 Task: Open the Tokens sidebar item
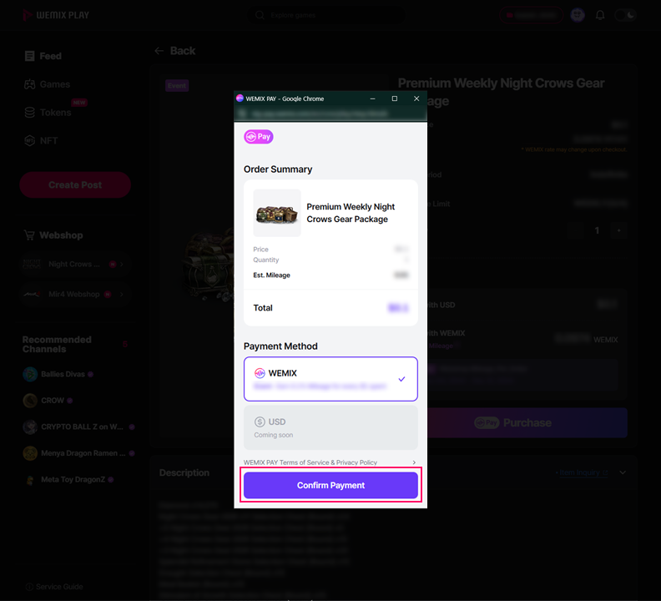(48, 113)
